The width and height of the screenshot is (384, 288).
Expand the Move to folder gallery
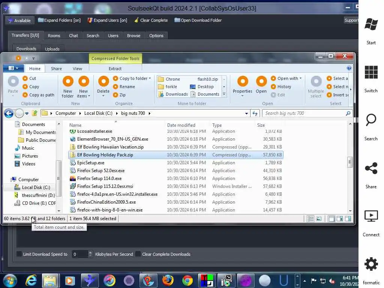[224, 94]
